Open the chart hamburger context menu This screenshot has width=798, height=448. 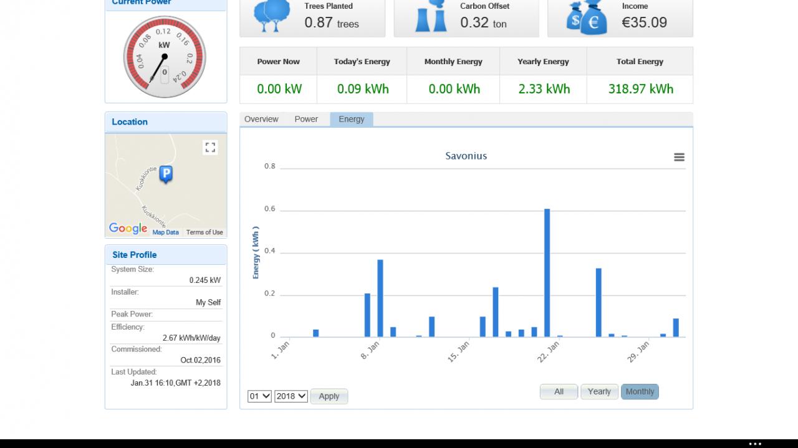679,157
